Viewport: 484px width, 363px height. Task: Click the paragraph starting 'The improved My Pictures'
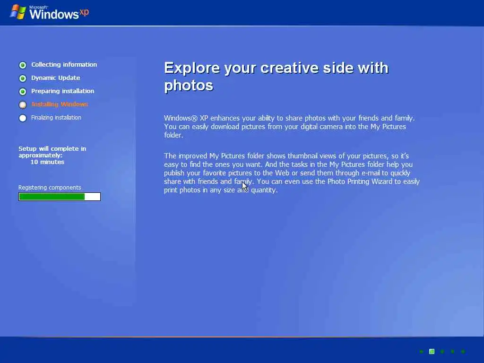pos(292,173)
